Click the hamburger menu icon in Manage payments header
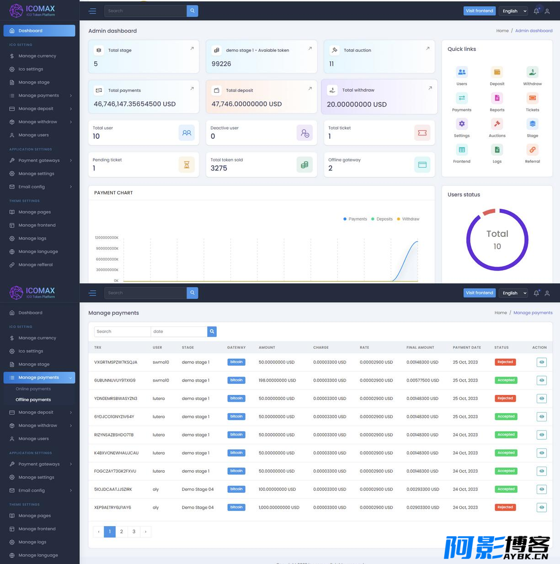The width and height of the screenshot is (560, 564). pyautogui.click(x=92, y=293)
